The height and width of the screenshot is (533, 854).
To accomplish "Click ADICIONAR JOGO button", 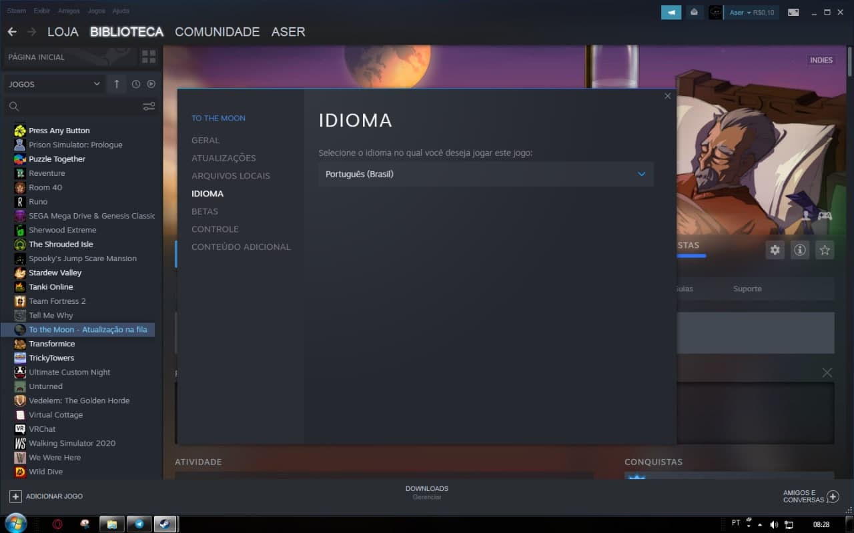I will point(46,496).
